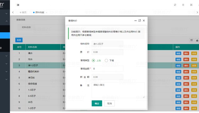Click the 普调金额 input field
This screenshot has width=199, height=113.
(x=107, y=69)
